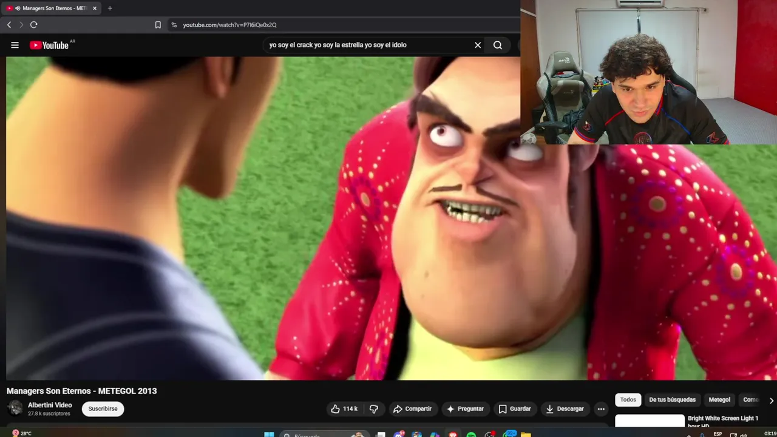Open Brave browser taskbar icon
777x437 pixels.
(x=453, y=435)
